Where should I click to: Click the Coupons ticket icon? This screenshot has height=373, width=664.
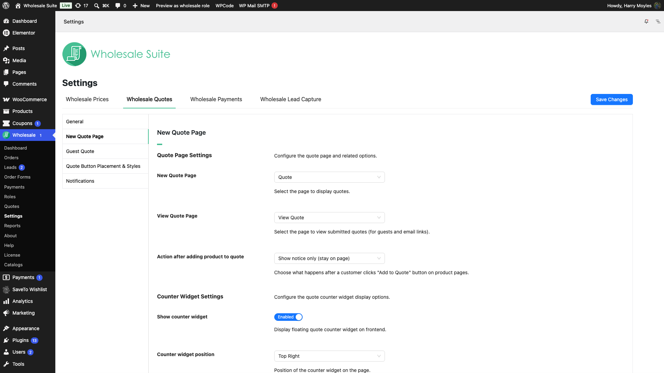tap(6, 123)
